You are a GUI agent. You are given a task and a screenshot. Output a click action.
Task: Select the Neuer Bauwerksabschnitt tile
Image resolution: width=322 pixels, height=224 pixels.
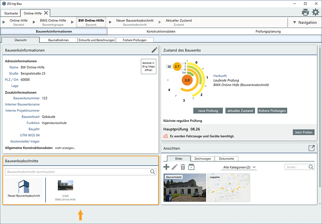click(x=24, y=188)
